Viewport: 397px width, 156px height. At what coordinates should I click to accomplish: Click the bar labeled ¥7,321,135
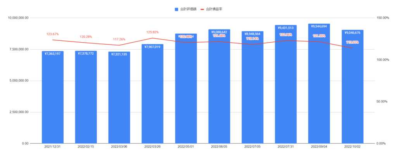tap(119, 97)
